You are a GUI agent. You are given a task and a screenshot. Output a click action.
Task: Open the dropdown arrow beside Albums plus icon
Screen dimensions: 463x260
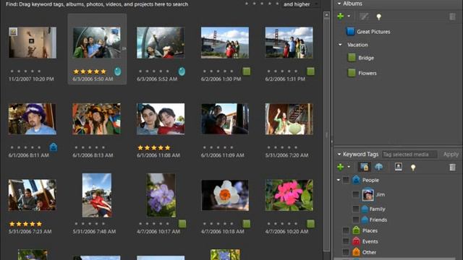349,16
